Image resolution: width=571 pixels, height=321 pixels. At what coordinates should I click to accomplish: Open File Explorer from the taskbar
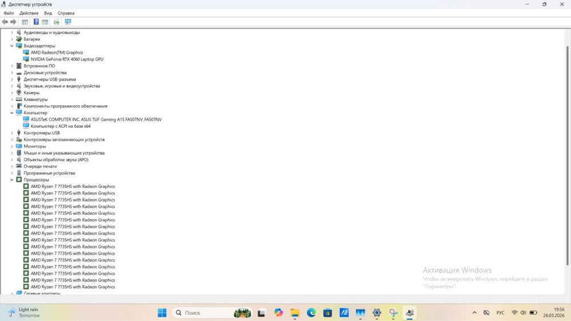click(295, 312)
